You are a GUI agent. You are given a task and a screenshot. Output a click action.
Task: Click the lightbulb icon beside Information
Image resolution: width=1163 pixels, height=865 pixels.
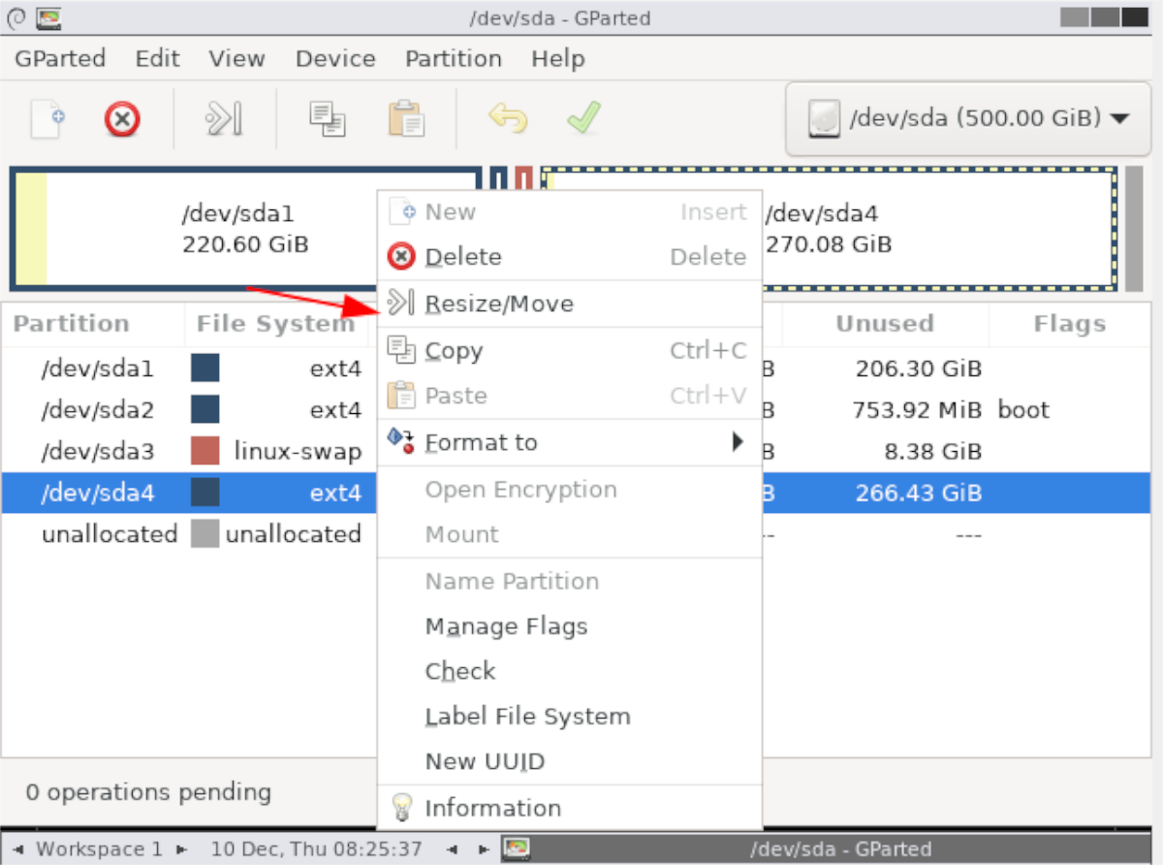tap(403, 807)
